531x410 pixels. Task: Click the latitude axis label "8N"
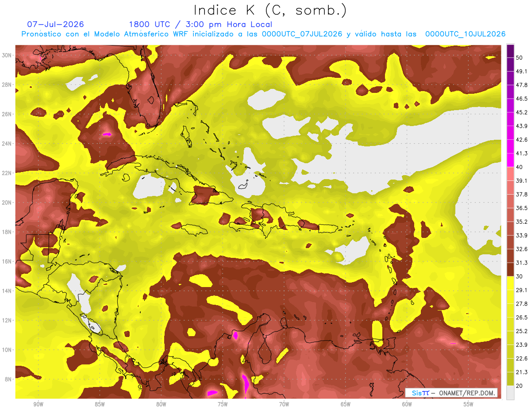[x=9, y=379]
